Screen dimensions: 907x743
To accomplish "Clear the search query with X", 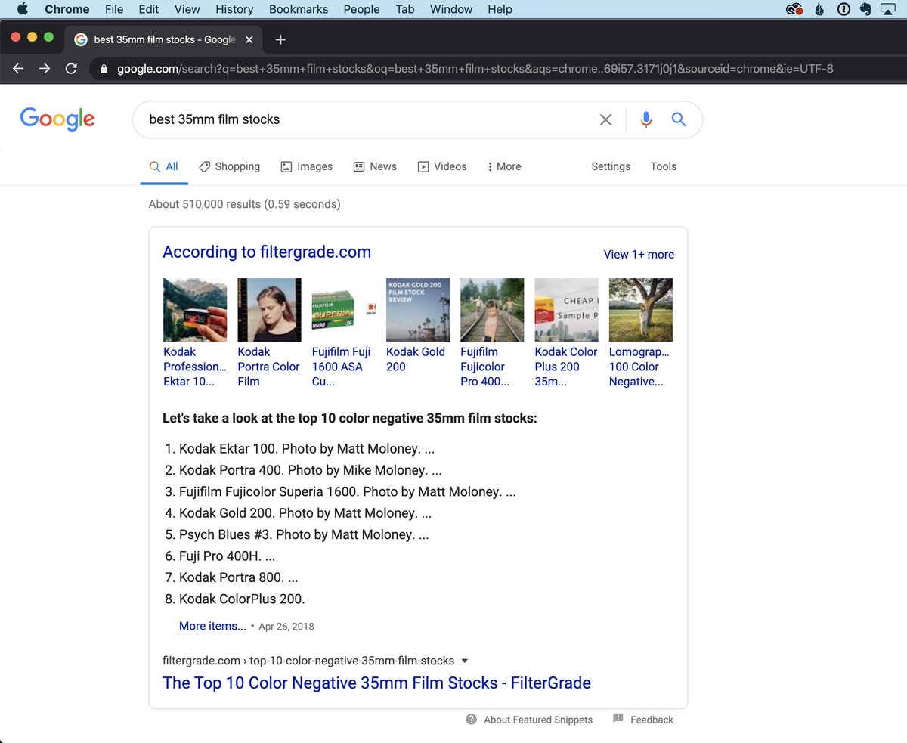I will [605, 119].
